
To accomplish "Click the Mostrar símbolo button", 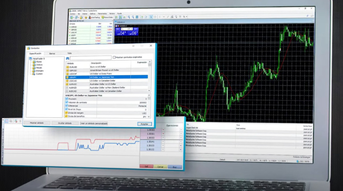I will (x=37, y=123).
